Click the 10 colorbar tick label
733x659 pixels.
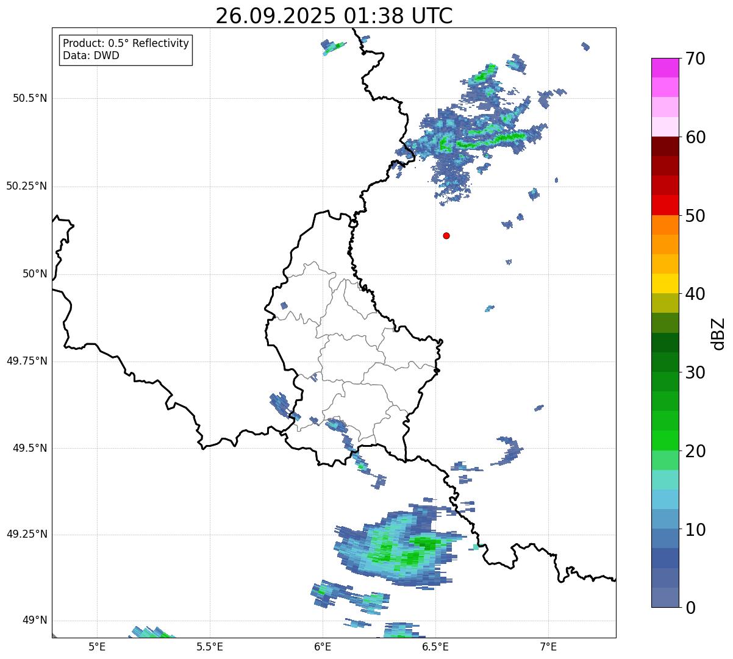[695, 529]
